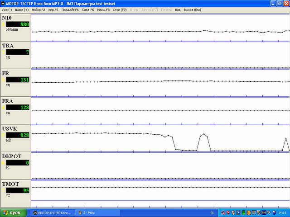
Task: Switch to 2 - Paint taskbar button
Action: click(x=98, y=213)
